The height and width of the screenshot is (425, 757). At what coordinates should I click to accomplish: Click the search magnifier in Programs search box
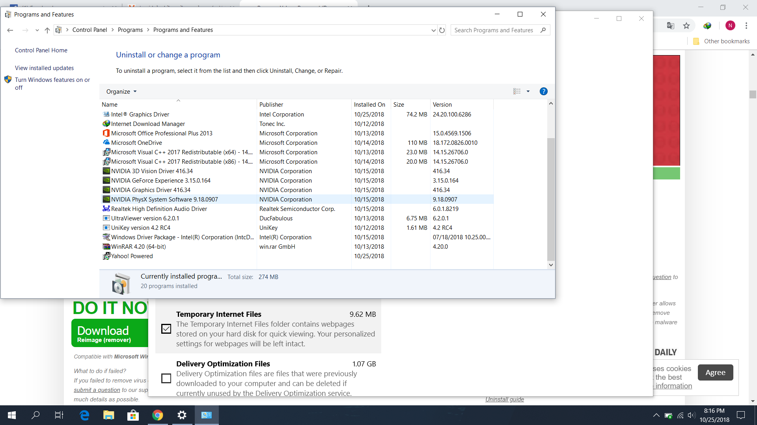[543, 30]
